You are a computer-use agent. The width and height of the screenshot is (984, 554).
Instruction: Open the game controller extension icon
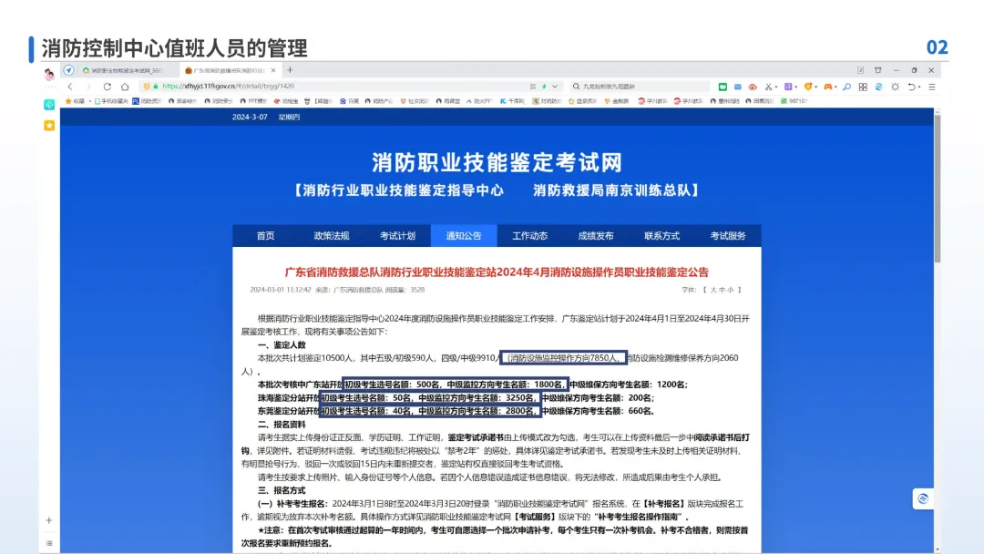[827, 87]
